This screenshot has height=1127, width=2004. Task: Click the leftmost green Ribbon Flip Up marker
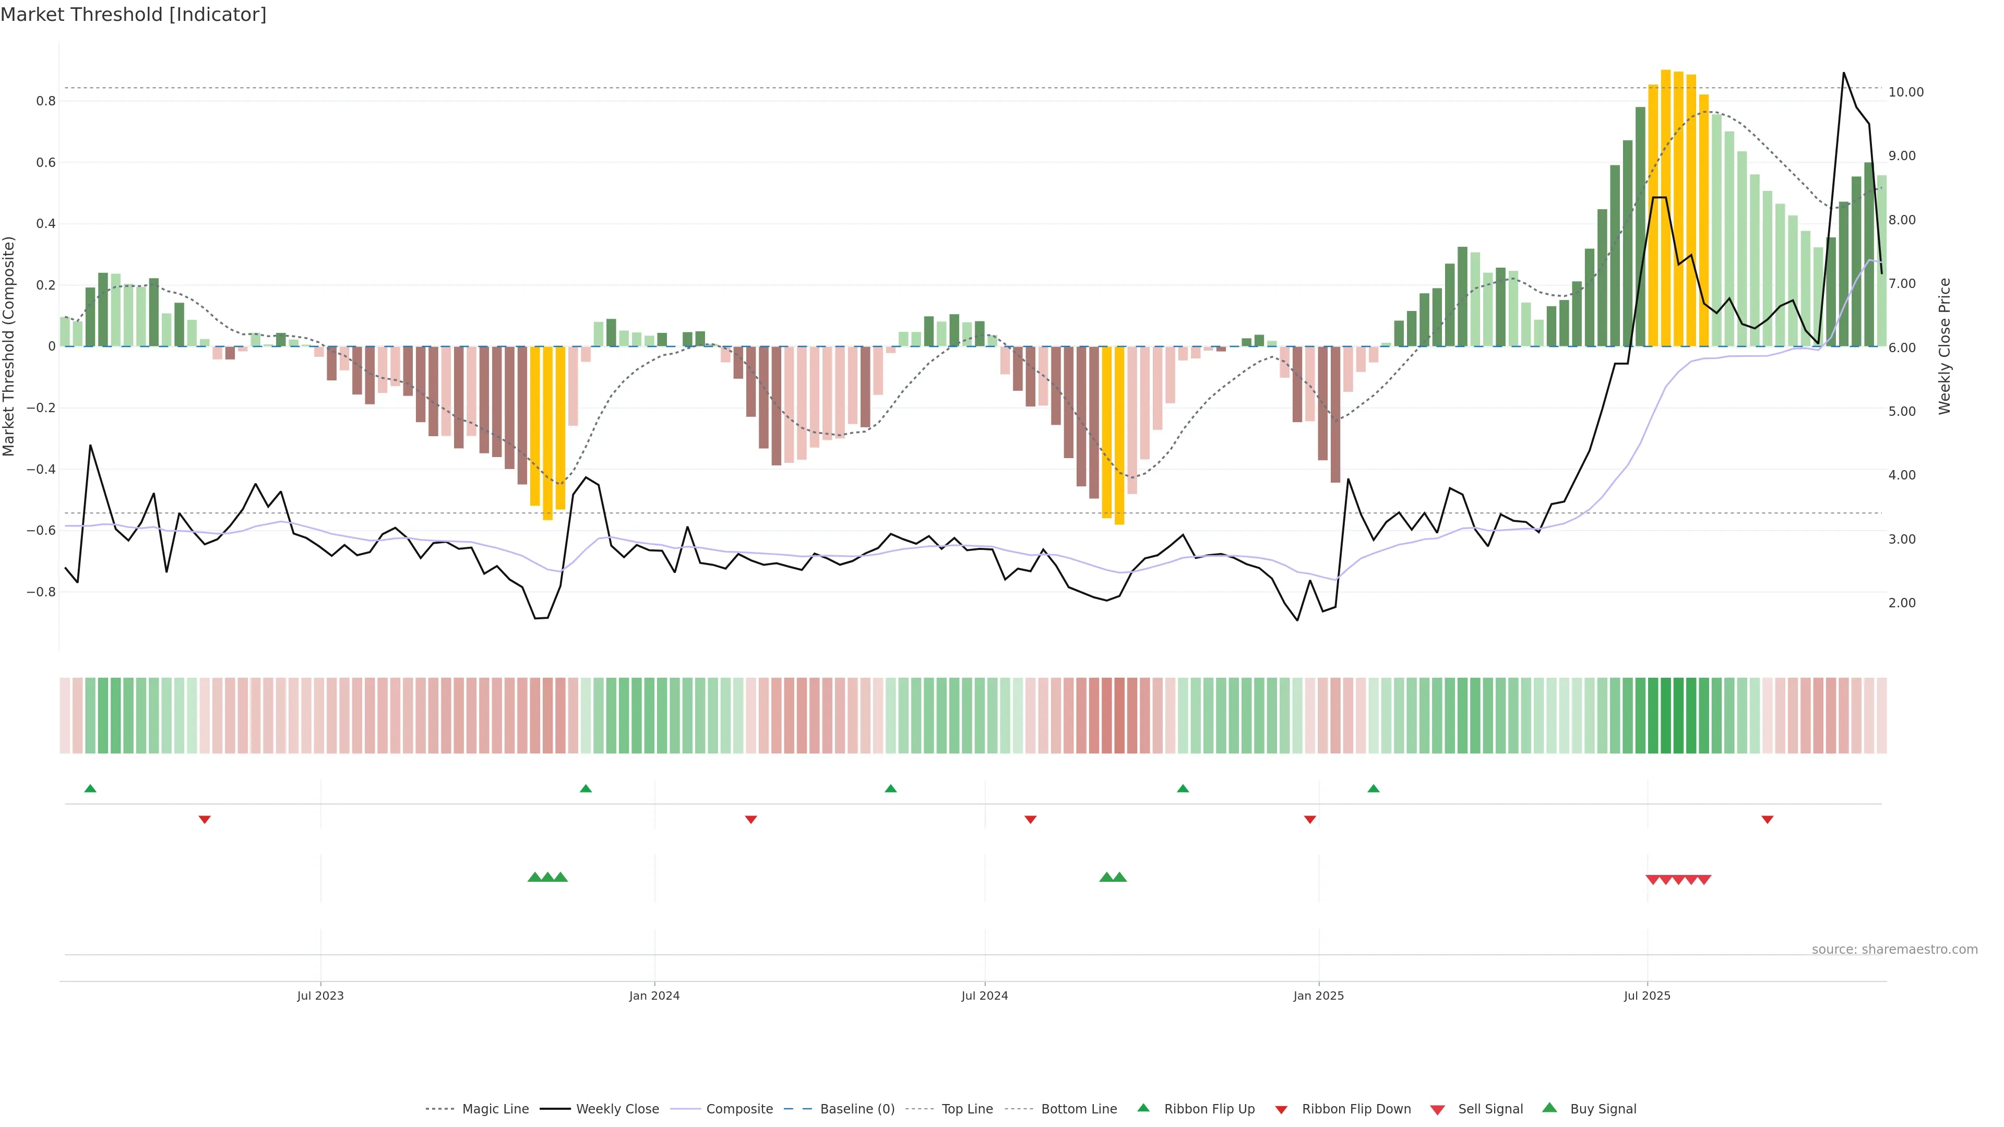point(90,789)
